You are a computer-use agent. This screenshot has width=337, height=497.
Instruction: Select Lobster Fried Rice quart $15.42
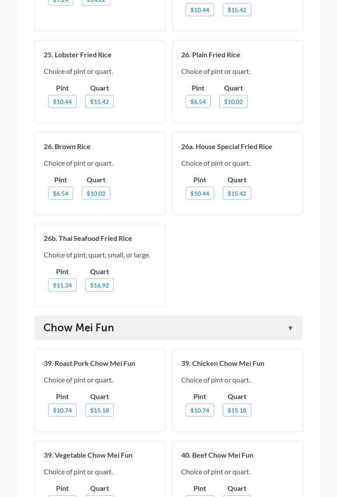[99, 102]
